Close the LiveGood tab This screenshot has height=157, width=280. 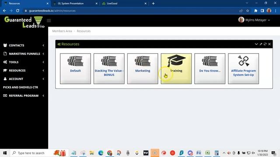[145, 3]
